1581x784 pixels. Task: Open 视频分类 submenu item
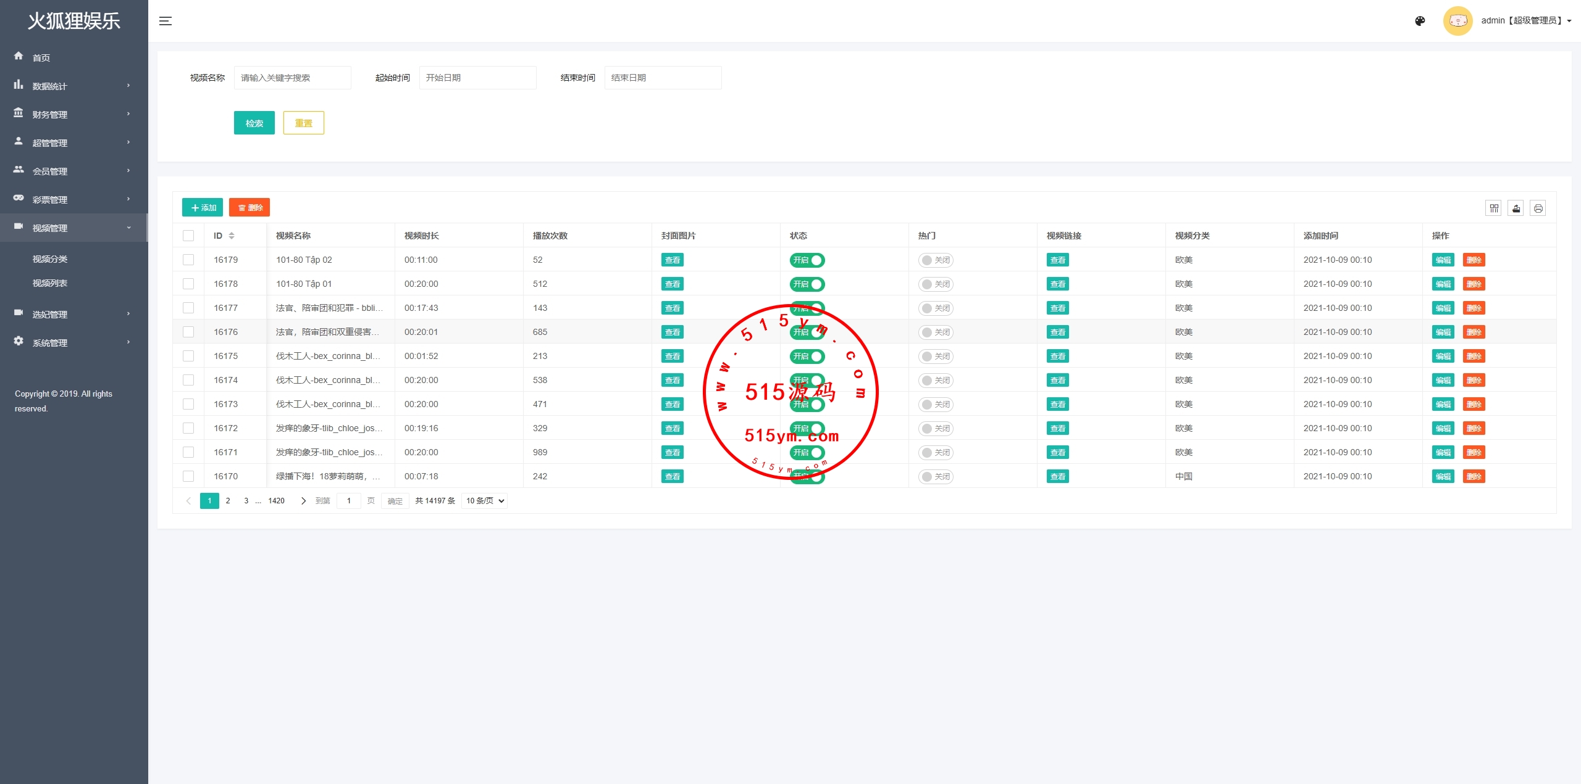(50, 259)
